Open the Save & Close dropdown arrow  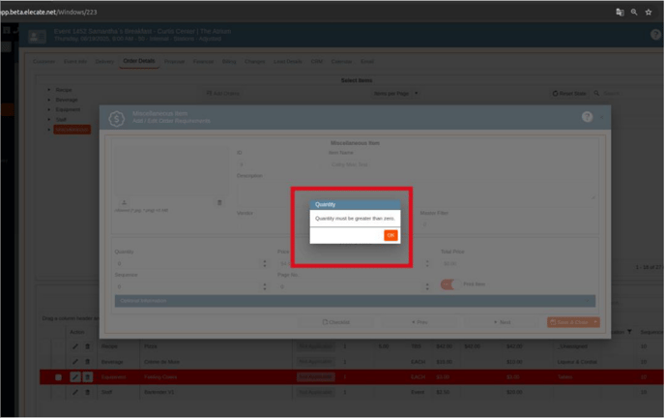click(x=596, y=321)
